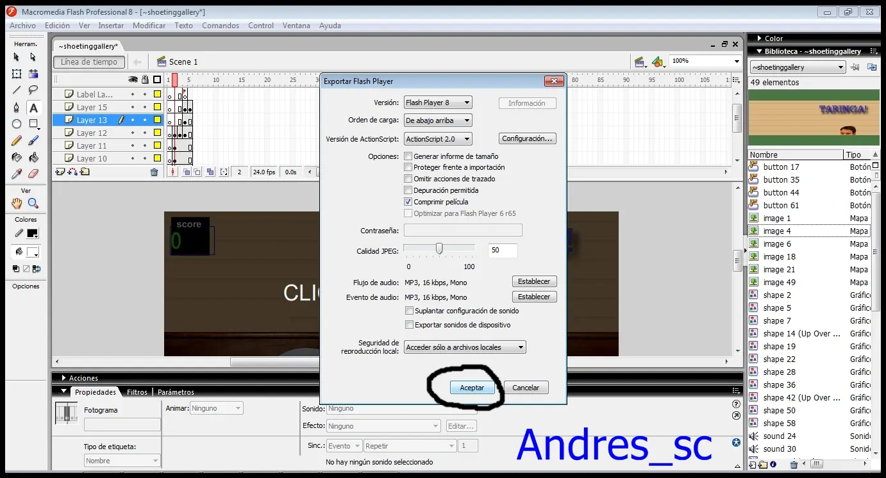
Task: Toggle outline square for Layer 12
Action: 157,133
